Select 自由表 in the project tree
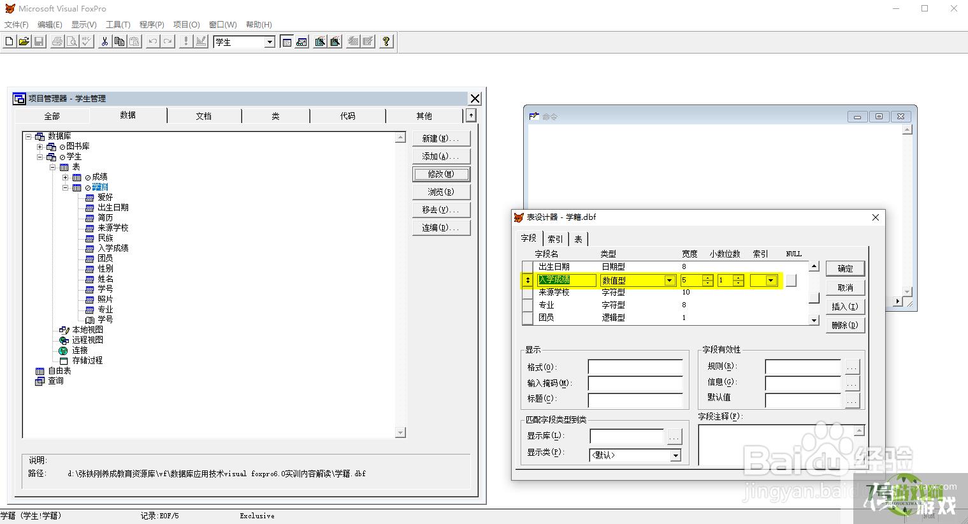 (x=59, y=370)
